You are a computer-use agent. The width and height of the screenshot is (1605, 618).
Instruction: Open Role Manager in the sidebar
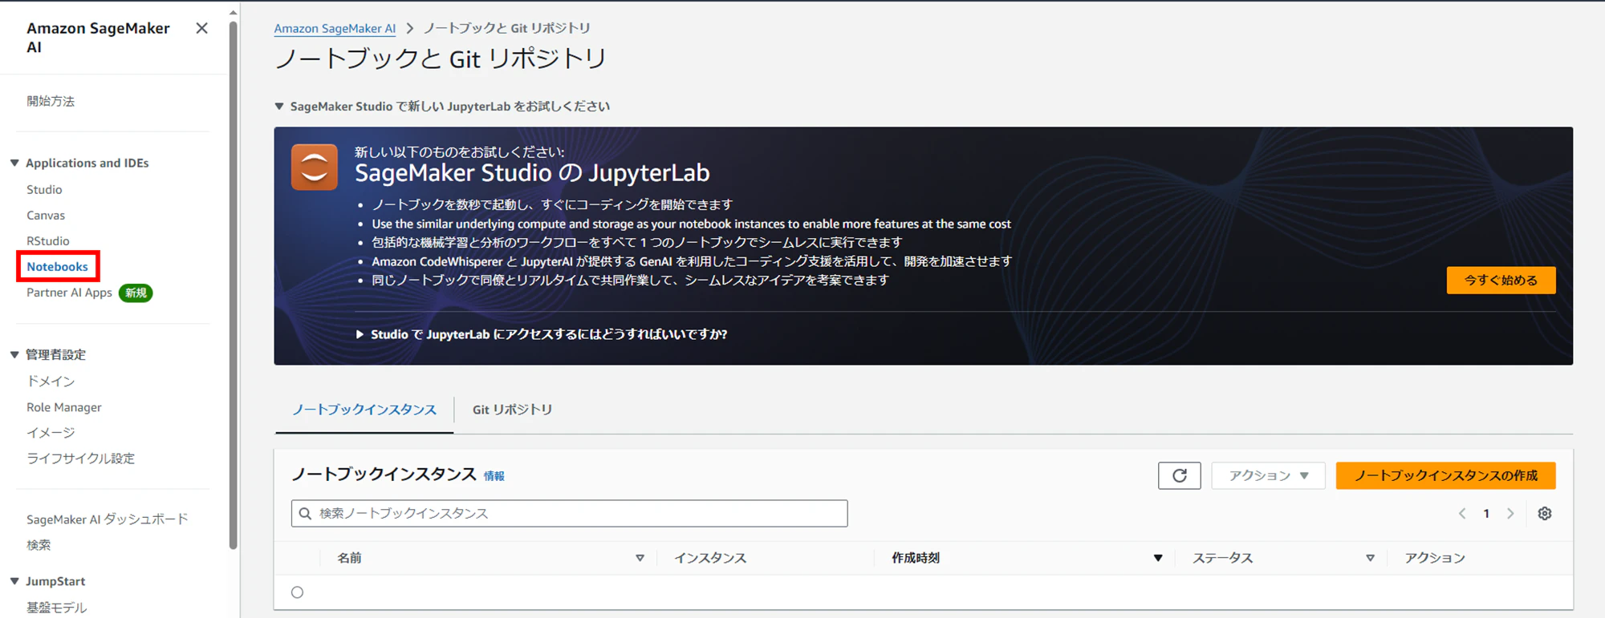tap(64, 407)
